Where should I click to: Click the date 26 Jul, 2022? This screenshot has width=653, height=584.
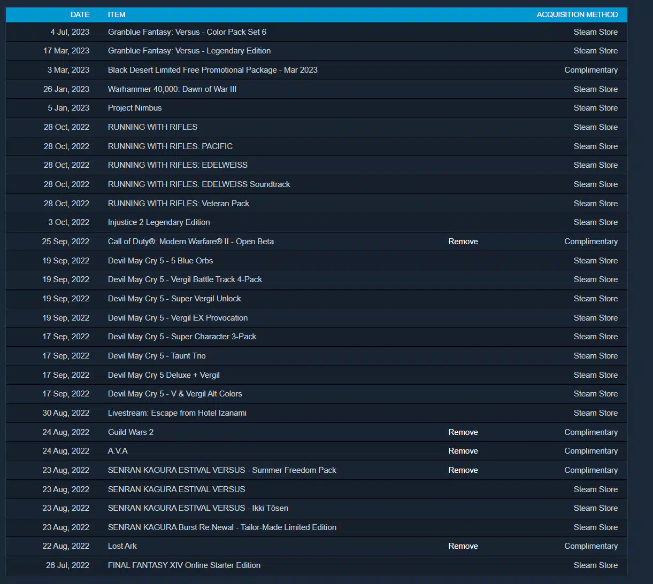coord(68,565)
